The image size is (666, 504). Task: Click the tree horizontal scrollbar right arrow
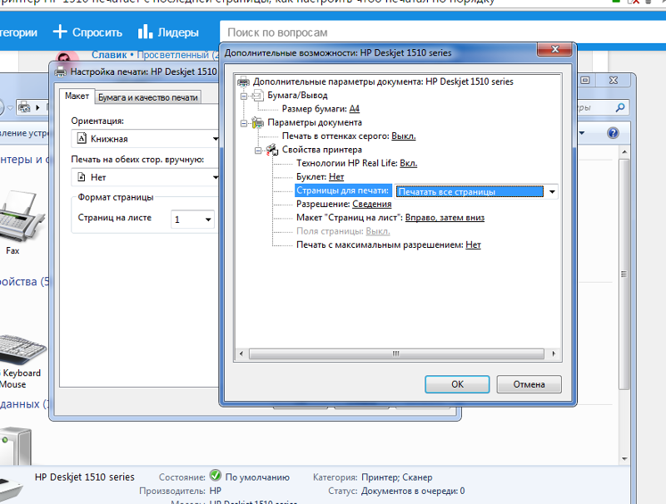coord(554,353)
